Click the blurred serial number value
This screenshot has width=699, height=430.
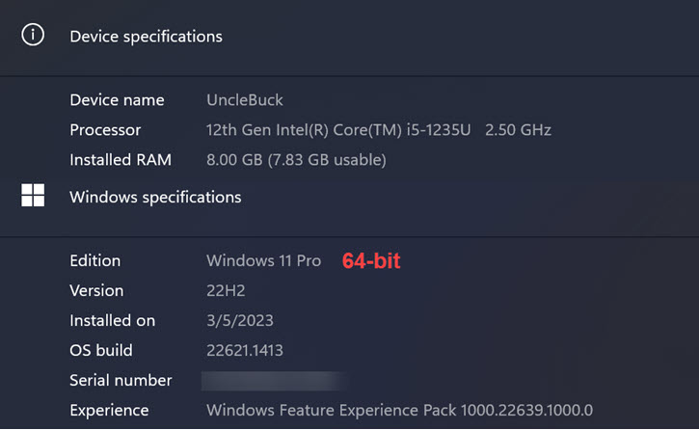click(x=275, y=381)
